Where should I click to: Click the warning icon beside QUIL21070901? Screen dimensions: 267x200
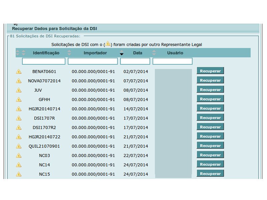pos(19,146)
